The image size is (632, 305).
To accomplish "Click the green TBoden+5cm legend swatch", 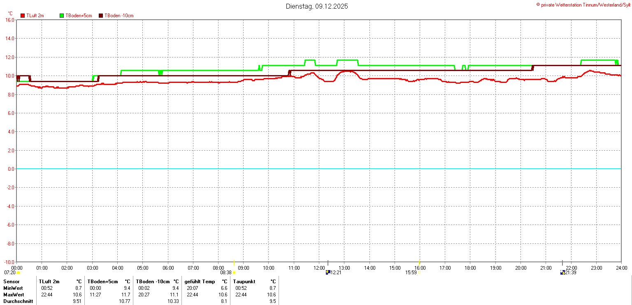I will [x=62, y=16].
